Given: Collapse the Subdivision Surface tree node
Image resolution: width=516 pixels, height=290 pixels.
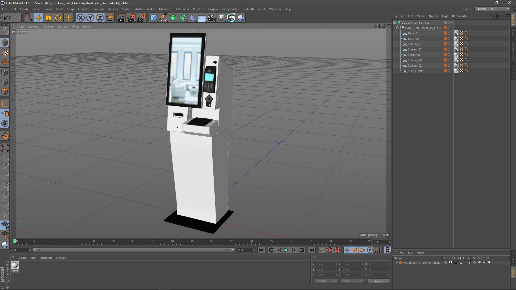Looking at the screenshot, I should [x=395, y=23].
